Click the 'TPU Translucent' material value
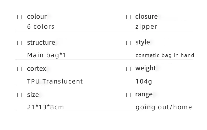 pos(55,81)
